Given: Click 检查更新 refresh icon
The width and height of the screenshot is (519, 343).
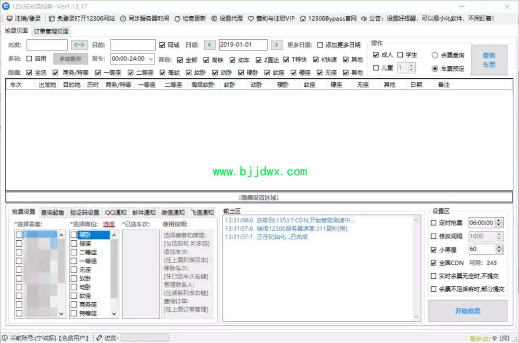Looking at the screenshot, I should (177, 19).
